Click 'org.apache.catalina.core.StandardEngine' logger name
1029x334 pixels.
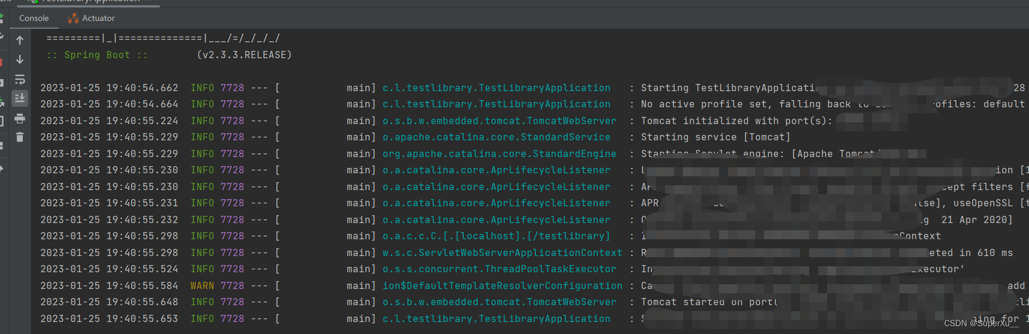coord(499,154)
